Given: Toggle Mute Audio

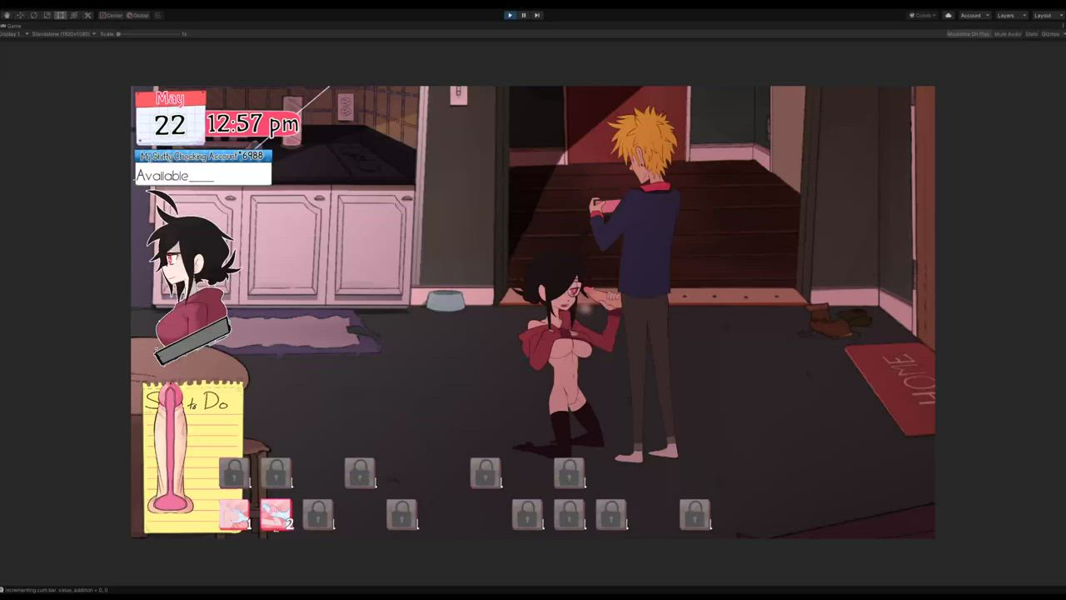Looking at the screenshot, I should (x=1008, y=34).
